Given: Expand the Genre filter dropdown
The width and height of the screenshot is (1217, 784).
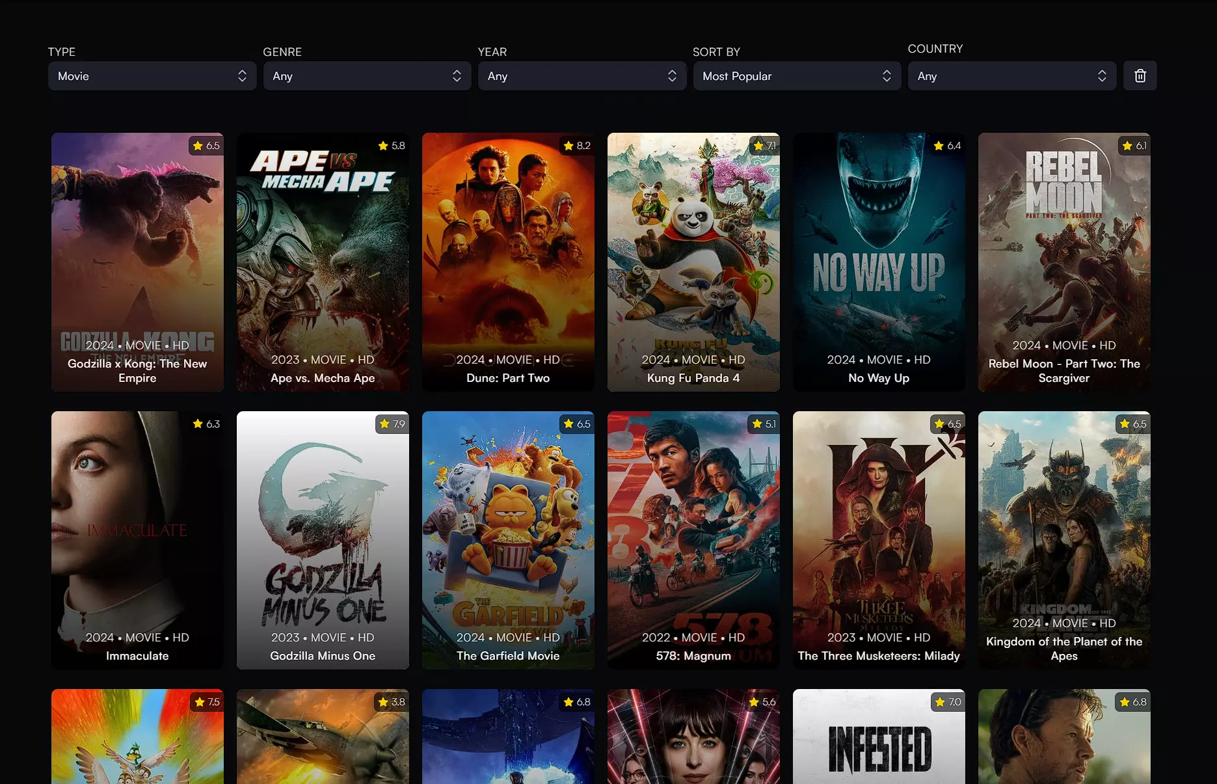Looking at the screenshot, I should click(367, 76).
